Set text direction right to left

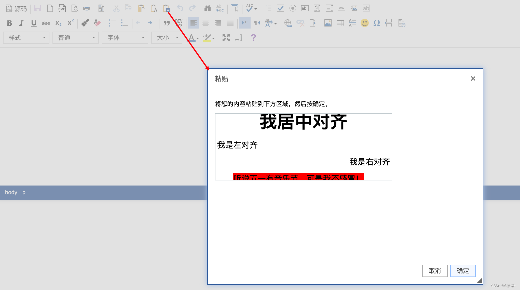coord(257,23)
